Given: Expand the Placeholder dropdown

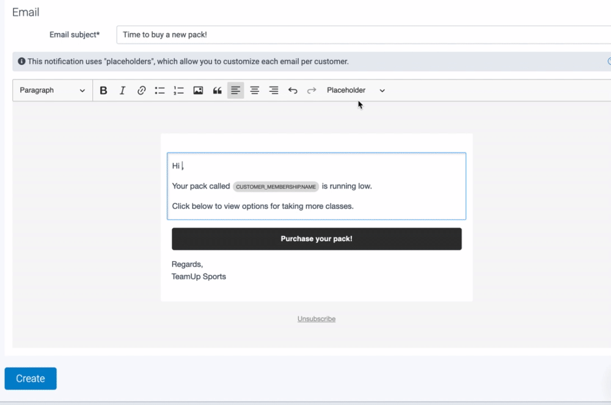Looking at the screenshot, I should click(x=356, y=91).
